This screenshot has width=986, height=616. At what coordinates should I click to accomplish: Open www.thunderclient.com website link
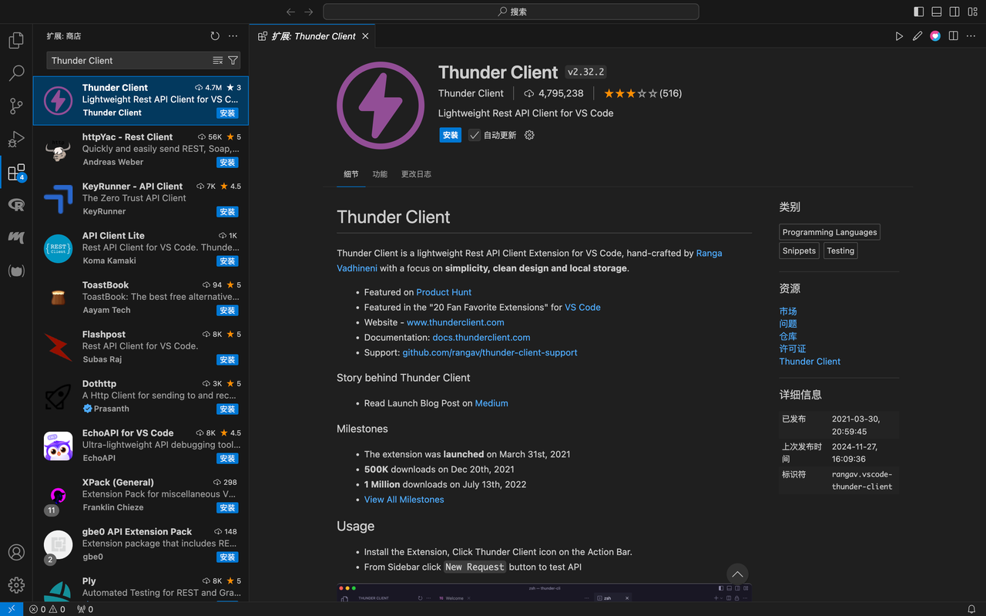455,322
